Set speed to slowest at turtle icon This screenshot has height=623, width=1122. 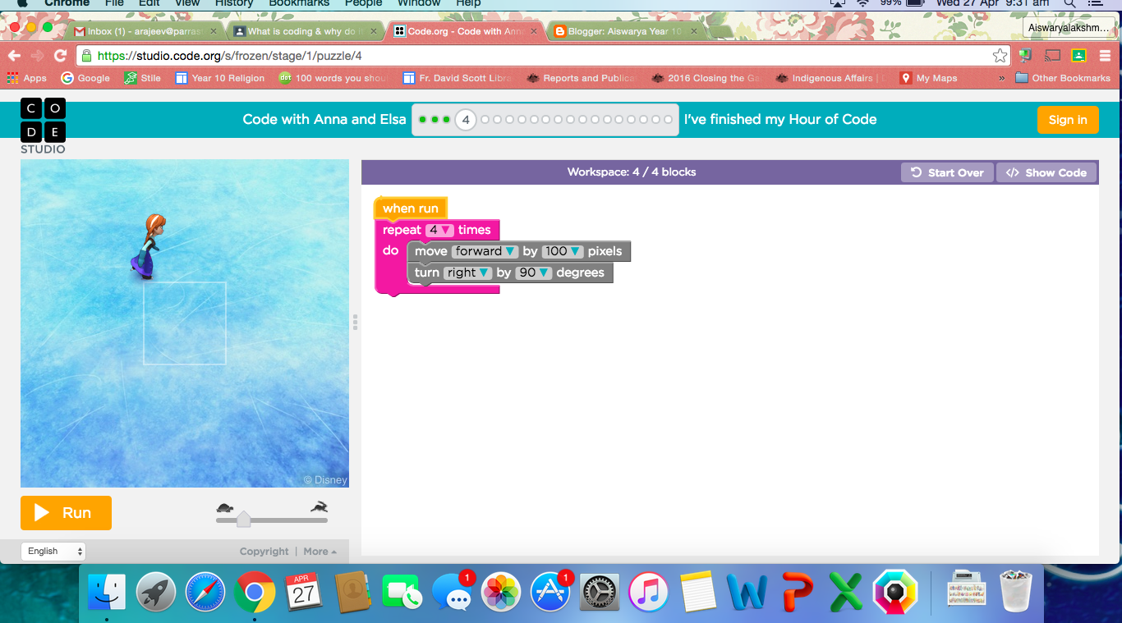click(224, 507)
